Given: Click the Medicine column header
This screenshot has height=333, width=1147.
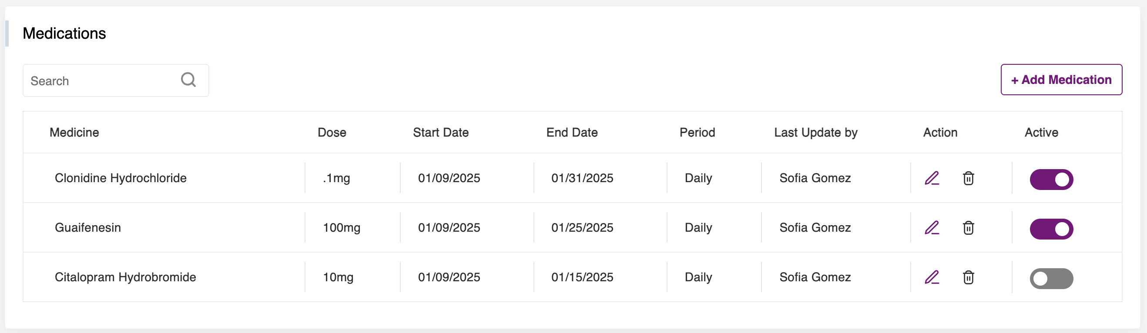Looking at the screenshot, I should [74, 133].
